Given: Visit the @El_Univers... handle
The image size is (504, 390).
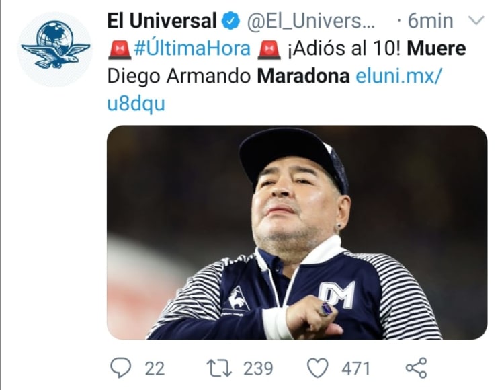Looking at the screenshot, I should point(310,22).
